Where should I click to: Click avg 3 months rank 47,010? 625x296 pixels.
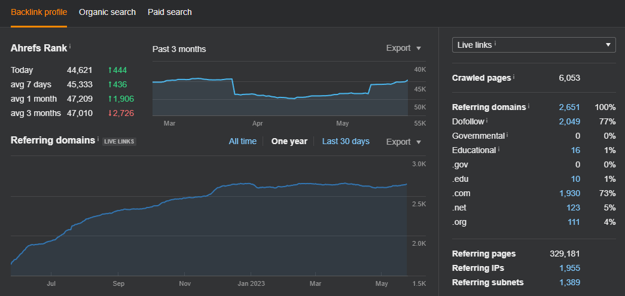click(x=80, y=113)
